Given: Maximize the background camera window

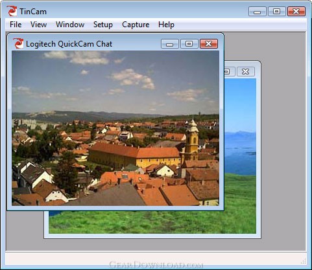Looking at the screenshot, I should (229, 71).
